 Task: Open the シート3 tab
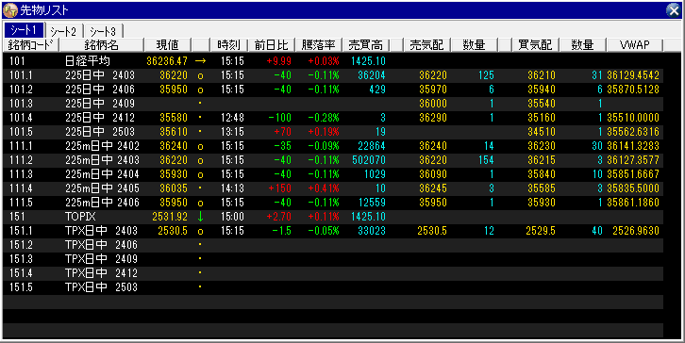[103, 31]
